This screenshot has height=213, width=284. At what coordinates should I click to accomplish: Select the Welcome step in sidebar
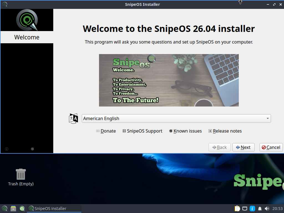click(x=27, y=37)
